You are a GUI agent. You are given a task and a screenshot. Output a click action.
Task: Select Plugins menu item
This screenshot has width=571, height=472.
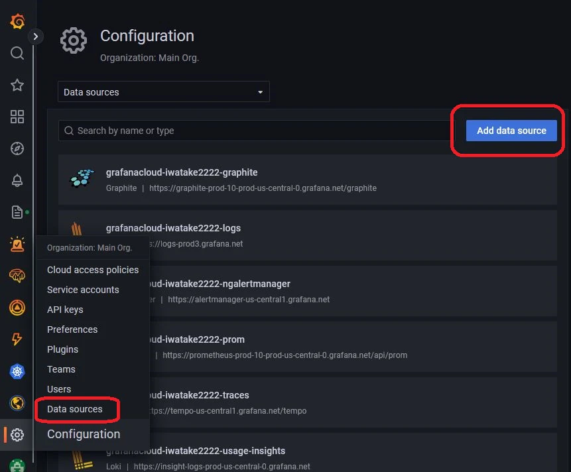62,349
